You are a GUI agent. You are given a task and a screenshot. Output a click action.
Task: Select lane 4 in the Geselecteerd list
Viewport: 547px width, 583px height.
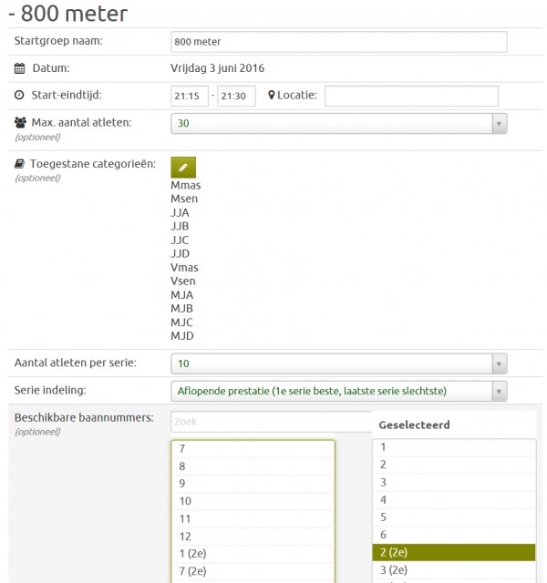pos(454,500)
